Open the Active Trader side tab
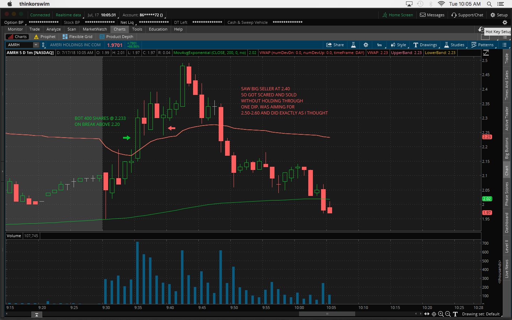Screen dimensions: 512x320 click(507, 118)
